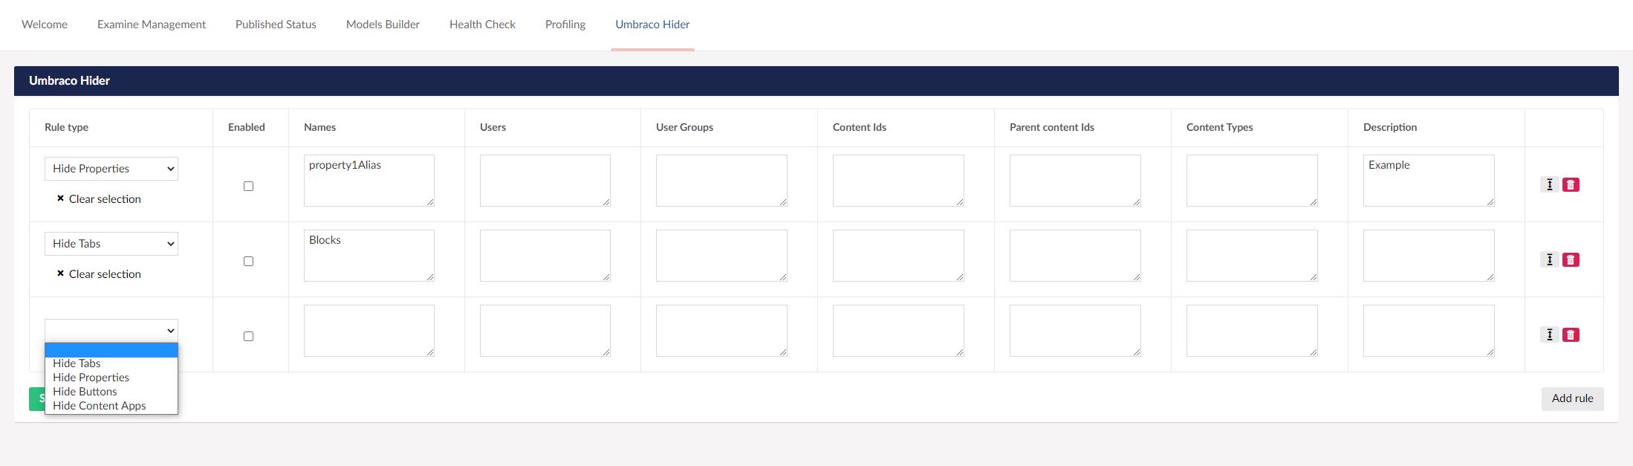Focus the Content Types field in the empty third row

pyautogui.click(x=1252, y=331)
